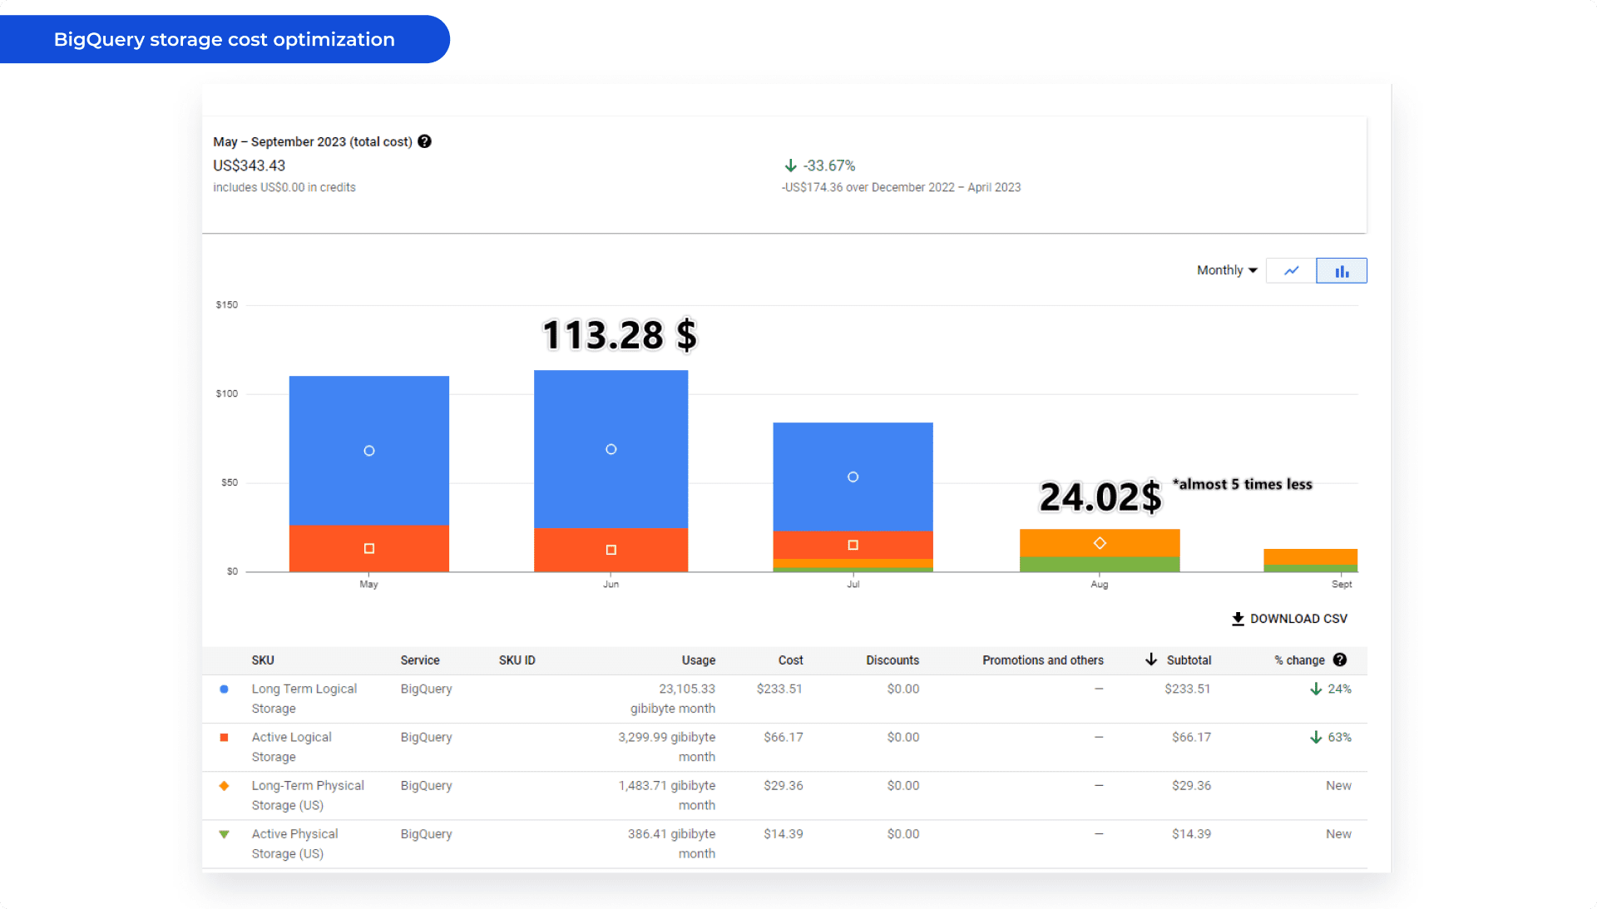1597x909 pixels.
Task: Click the green triangle legend marker for Active Physical Storage
Action: 224,834
